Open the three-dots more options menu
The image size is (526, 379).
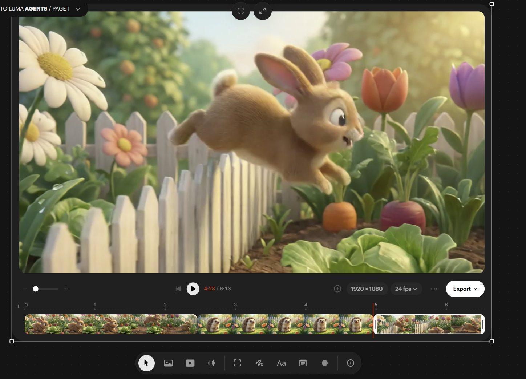[434, 289]
